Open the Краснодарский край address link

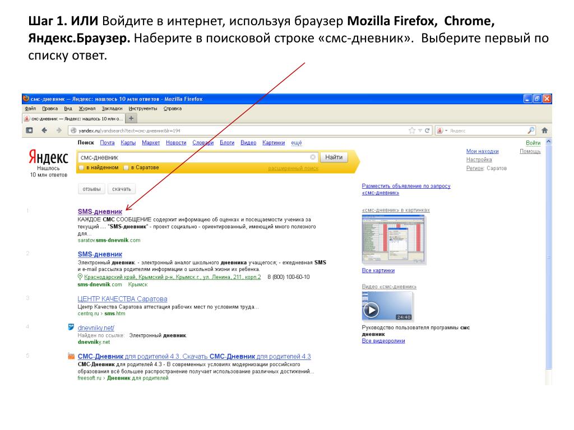point(173,277)
